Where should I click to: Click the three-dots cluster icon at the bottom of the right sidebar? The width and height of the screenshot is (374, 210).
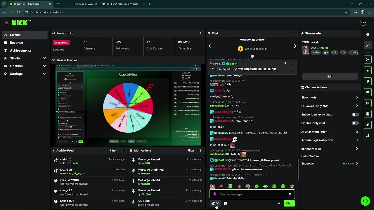[368, 136]
